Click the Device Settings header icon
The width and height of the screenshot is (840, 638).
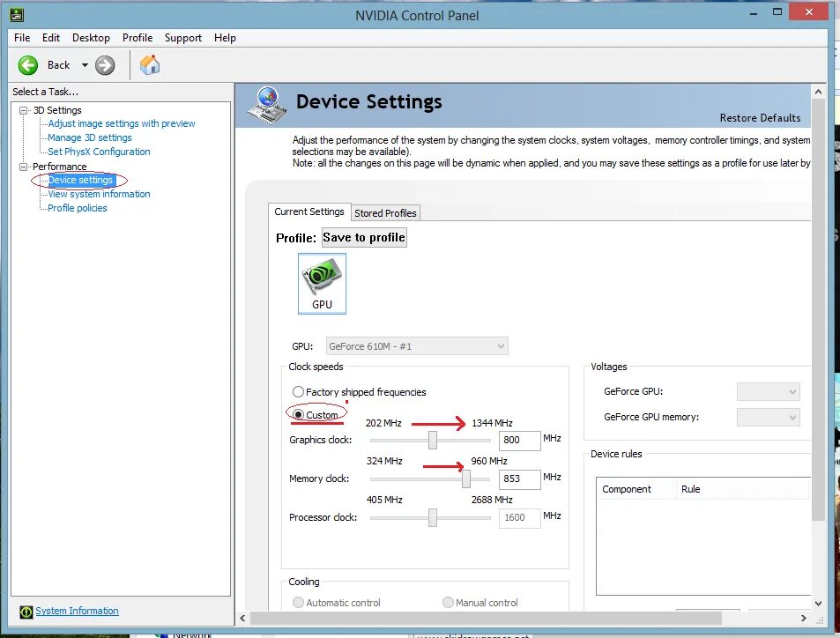click(266, 106)
